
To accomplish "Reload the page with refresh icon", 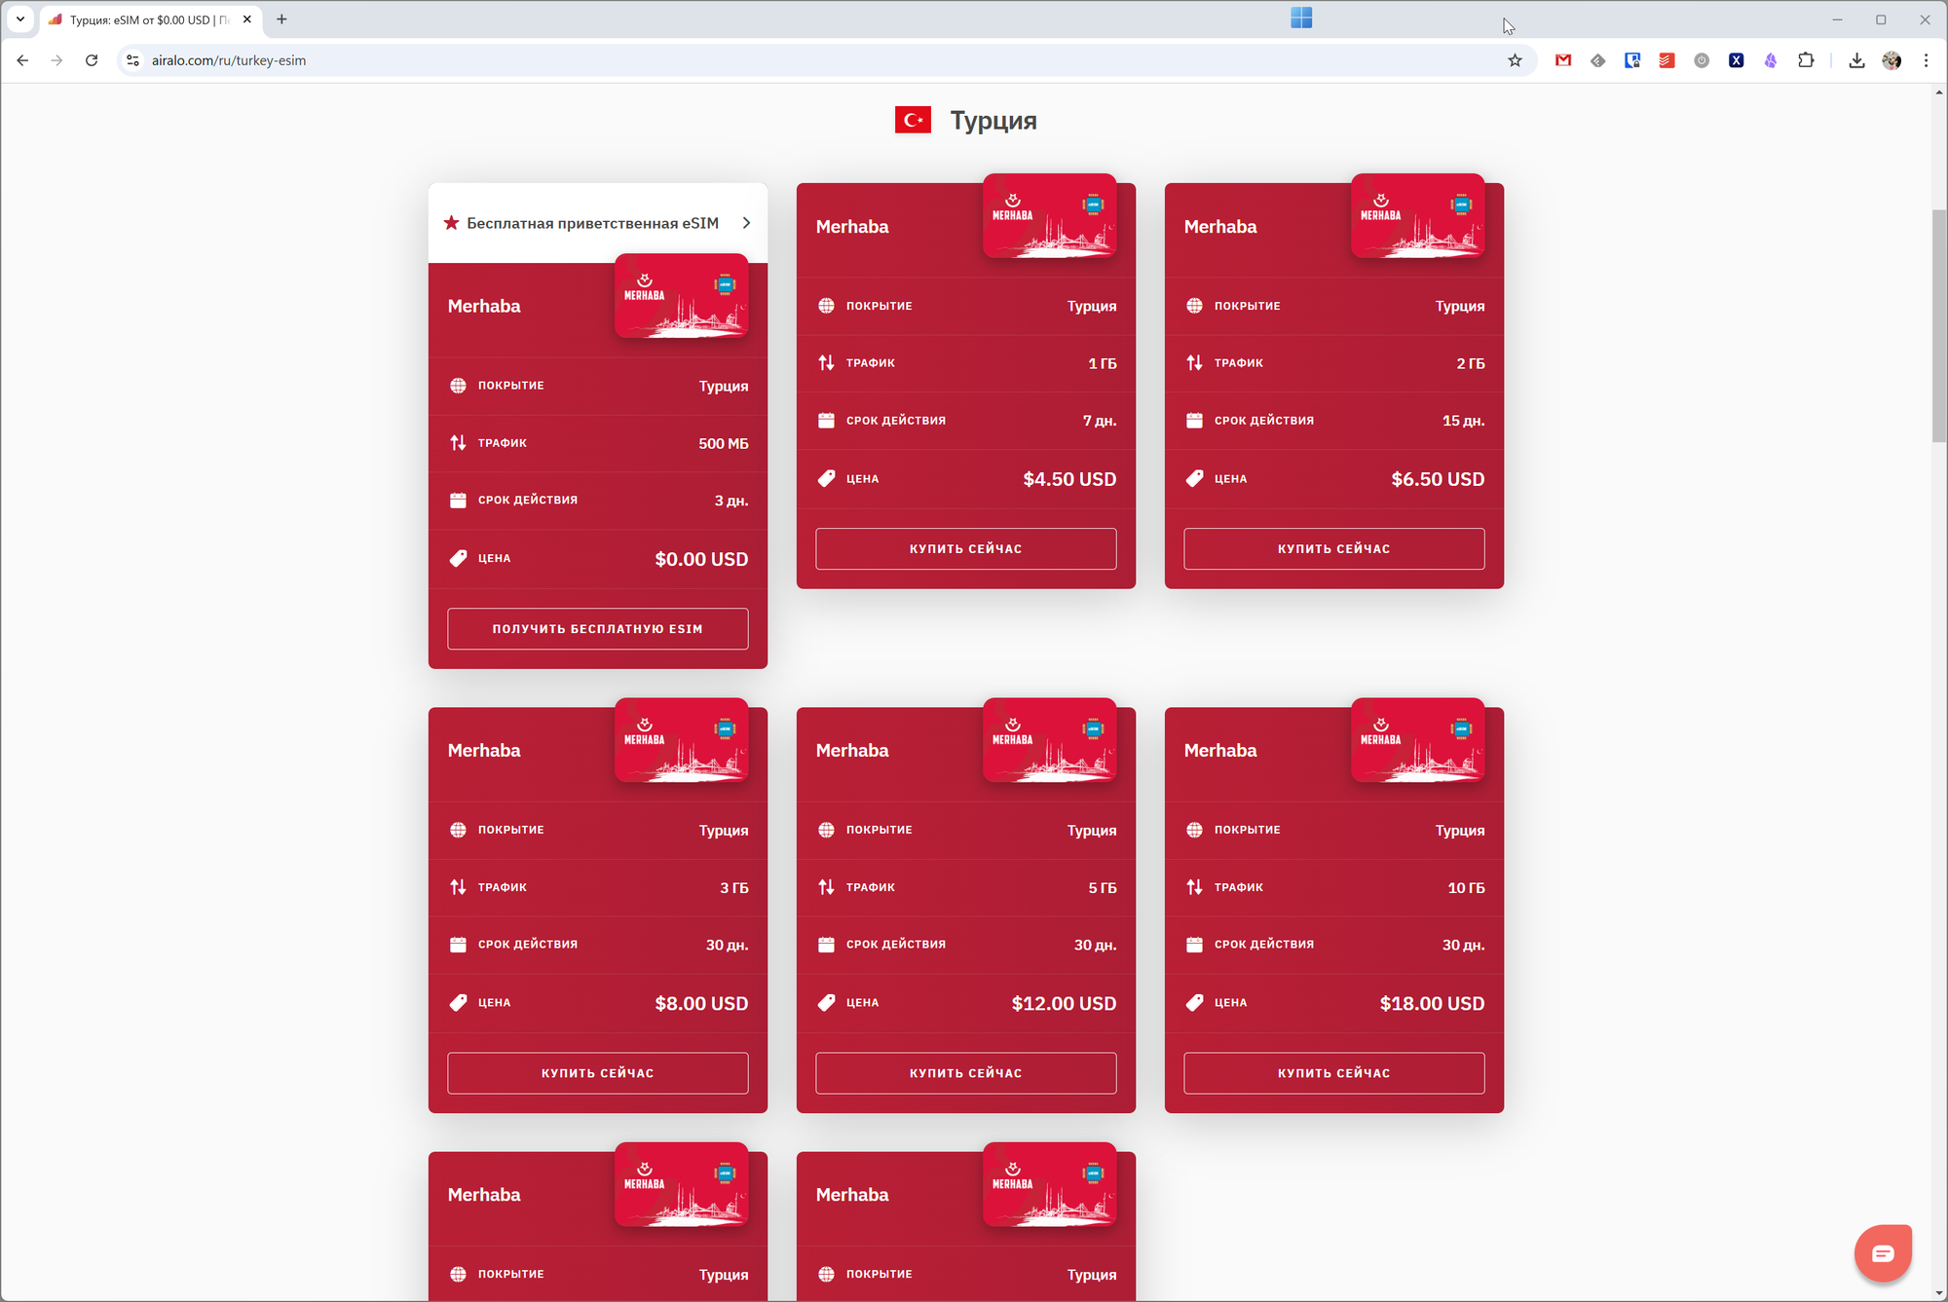I will 92,60.
